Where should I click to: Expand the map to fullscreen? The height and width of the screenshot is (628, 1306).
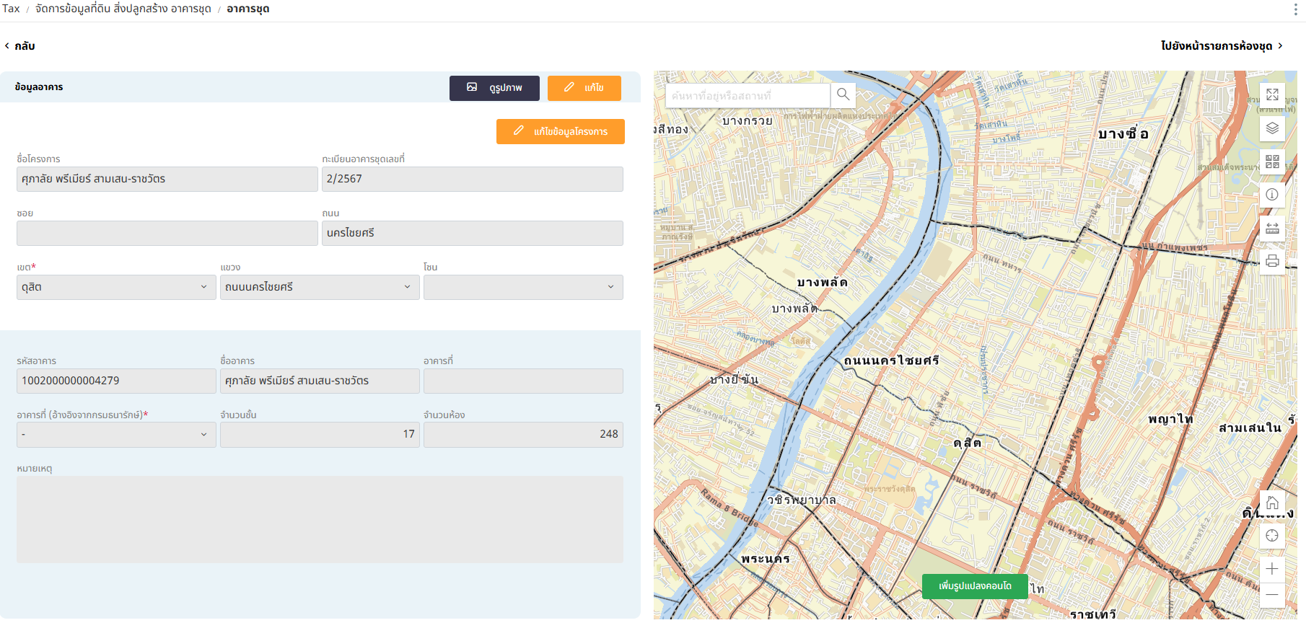pyautogui.click(x=1272, y=94)
